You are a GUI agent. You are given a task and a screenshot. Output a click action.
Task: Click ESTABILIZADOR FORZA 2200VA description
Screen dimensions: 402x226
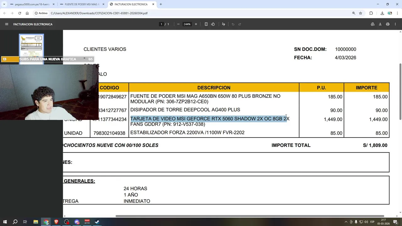pos(187,133)
